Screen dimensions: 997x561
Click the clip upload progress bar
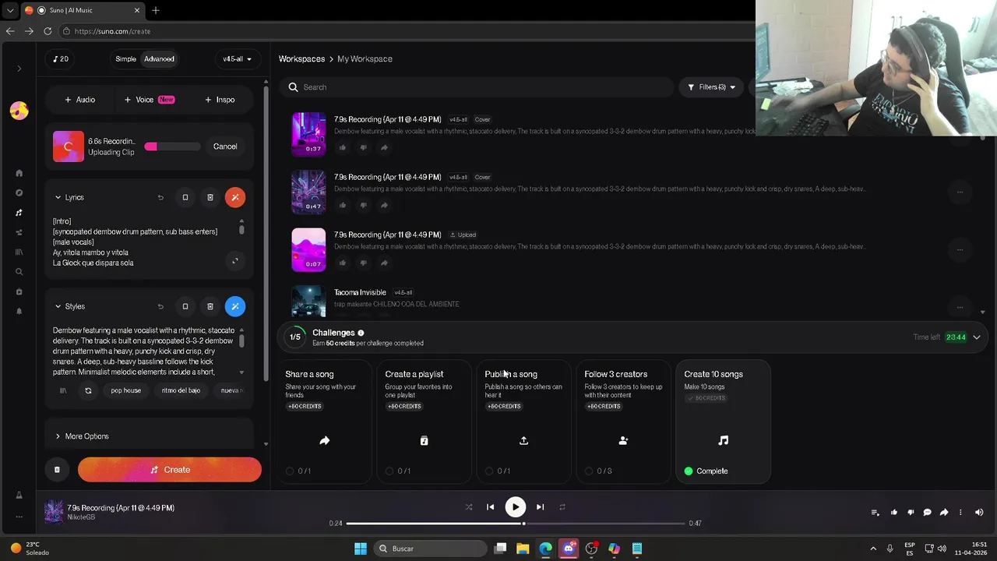(172, 146)
